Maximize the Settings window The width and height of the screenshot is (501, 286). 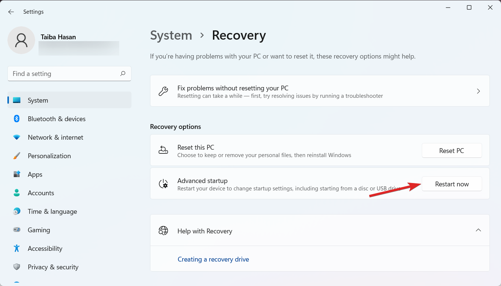pyautogui.click(x=469, y=7)
